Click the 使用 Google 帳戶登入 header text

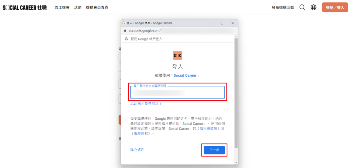[x=146, y=39]
